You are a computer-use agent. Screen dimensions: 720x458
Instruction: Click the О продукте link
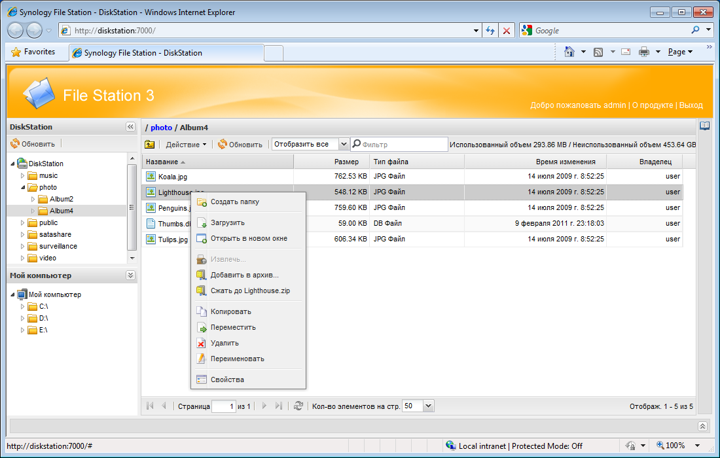click(x=653, y=105)
